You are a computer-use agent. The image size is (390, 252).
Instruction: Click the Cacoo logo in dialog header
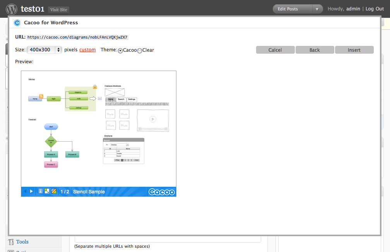(17, 23)
